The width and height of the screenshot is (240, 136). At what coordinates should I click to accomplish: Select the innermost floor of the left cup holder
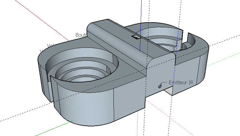point(82,79)
